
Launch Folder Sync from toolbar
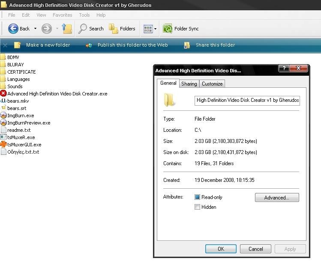click(180, 29)
